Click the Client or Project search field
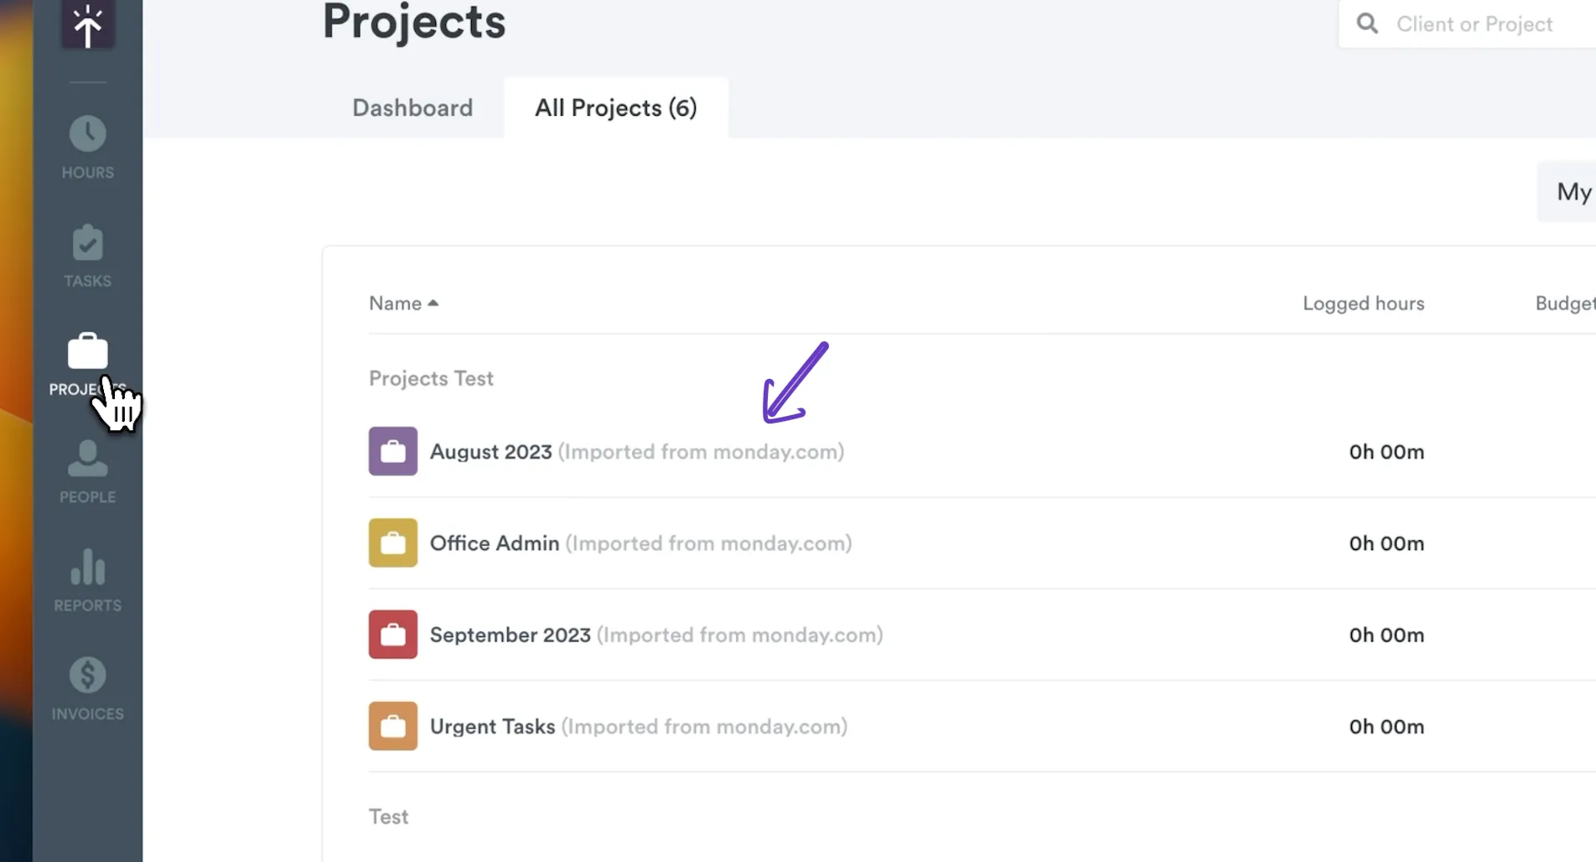Image resolution: width=1596 pixels, height=862 pixels. [1474, 24]
